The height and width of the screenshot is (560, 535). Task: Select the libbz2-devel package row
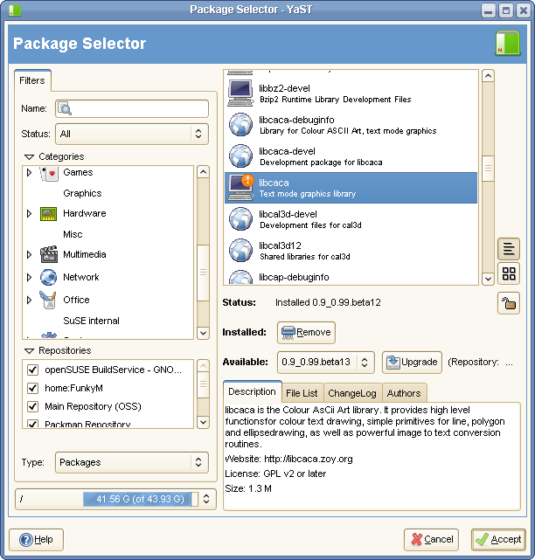(x=351, y=93)
